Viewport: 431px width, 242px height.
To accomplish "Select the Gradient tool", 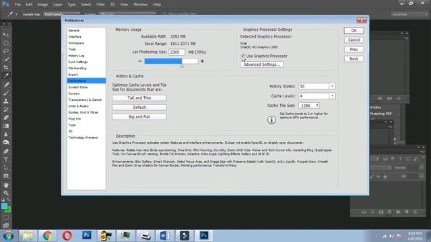I will 6,126.
